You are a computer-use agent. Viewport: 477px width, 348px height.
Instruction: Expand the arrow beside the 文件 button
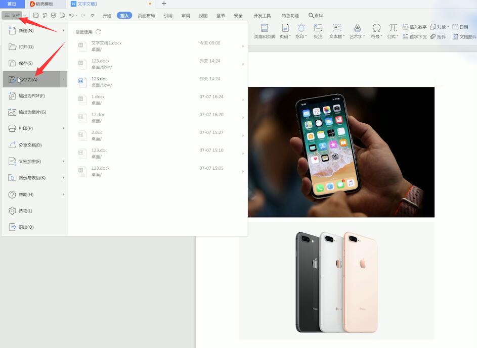[x=25, y=16]
